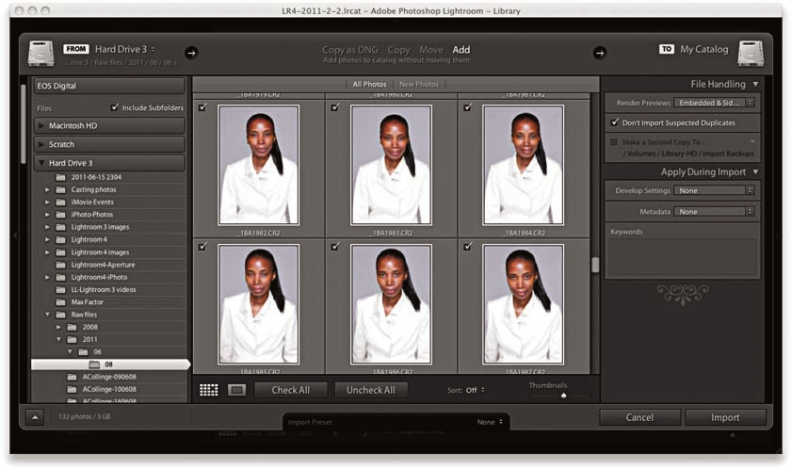Click the folder icon for ACollinge-090608
Image resolution: width=792 pixels, height=470 pixels.
tap(73, 377)
